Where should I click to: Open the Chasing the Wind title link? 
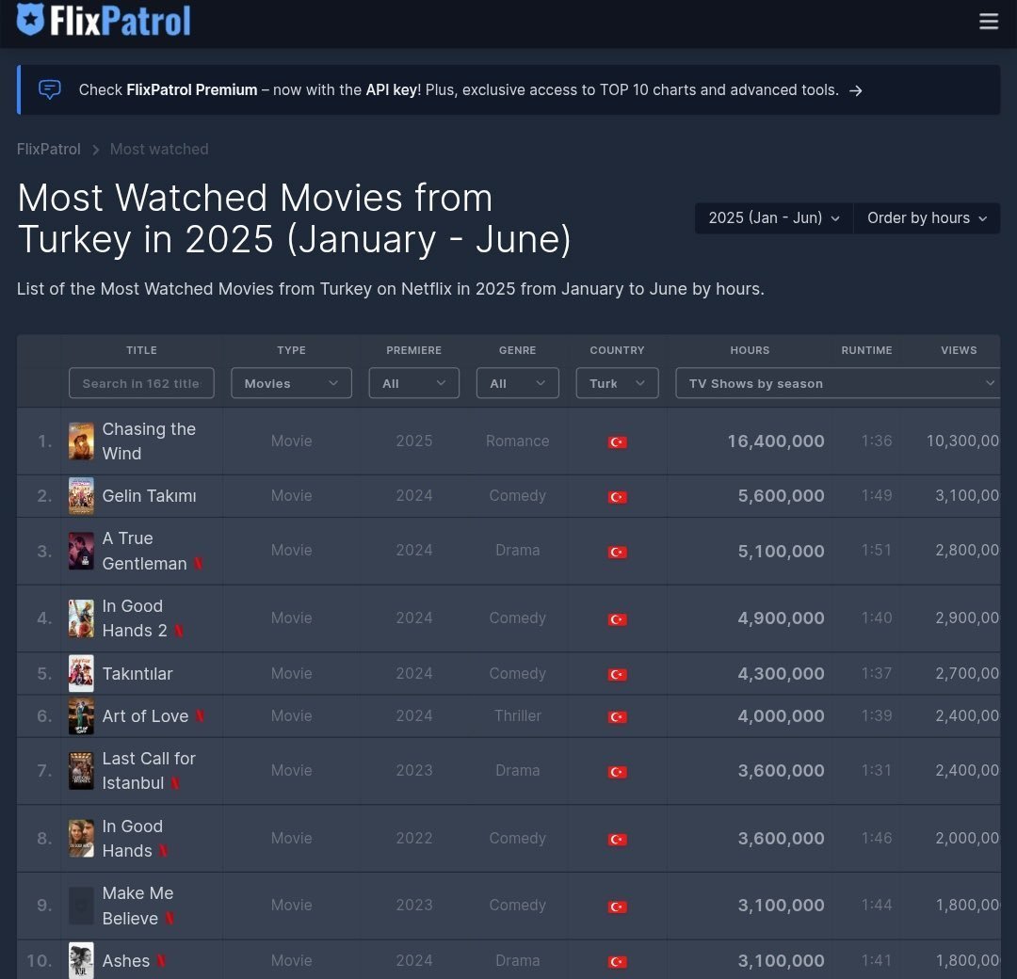149,441
